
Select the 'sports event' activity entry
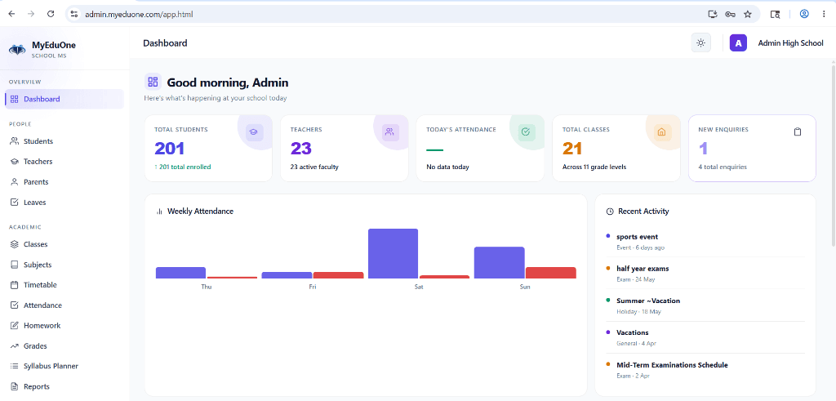tap(705, 242)
